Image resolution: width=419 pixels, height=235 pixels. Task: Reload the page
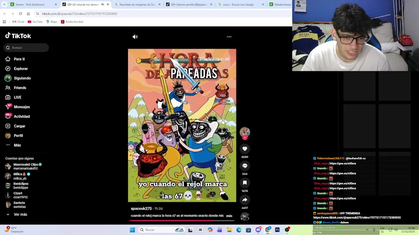[x=20, y=14]
